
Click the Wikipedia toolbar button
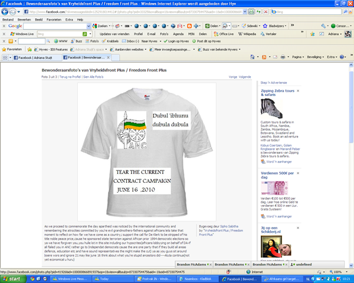(x=247, y=34)
